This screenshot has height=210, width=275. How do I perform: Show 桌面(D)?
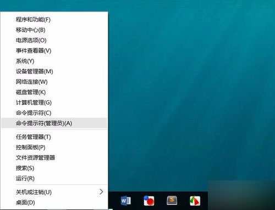click(54, 202)
